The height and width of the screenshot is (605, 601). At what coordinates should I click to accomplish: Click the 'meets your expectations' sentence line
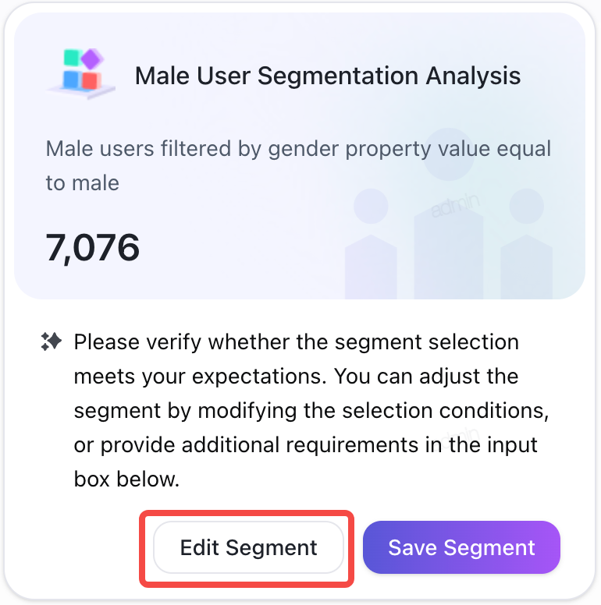tap(296, 377)
